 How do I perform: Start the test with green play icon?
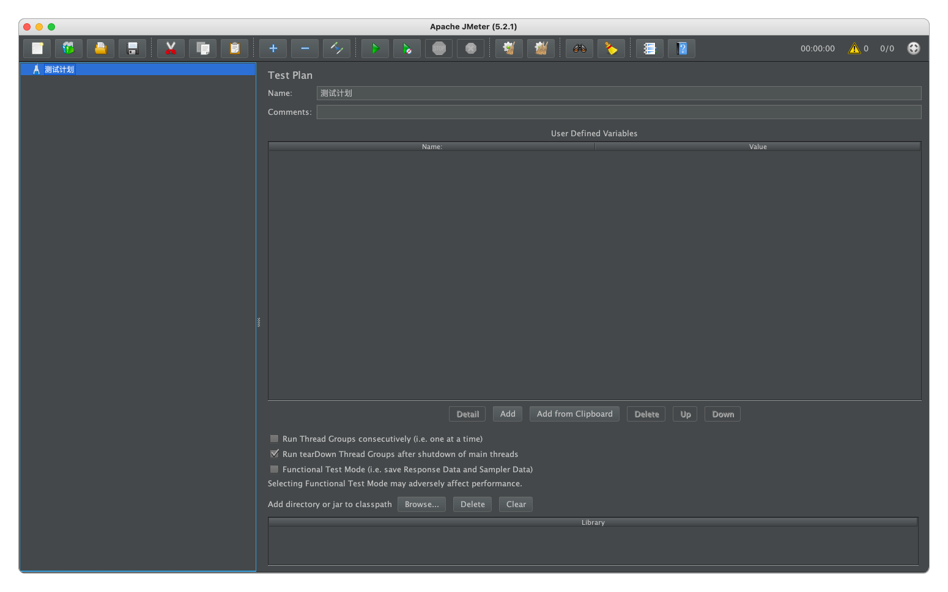tap(375, 48)
